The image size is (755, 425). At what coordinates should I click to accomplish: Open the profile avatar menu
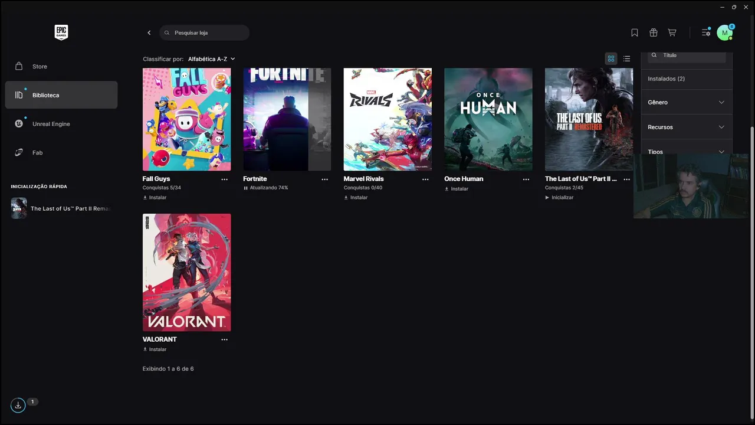(725, 32)
